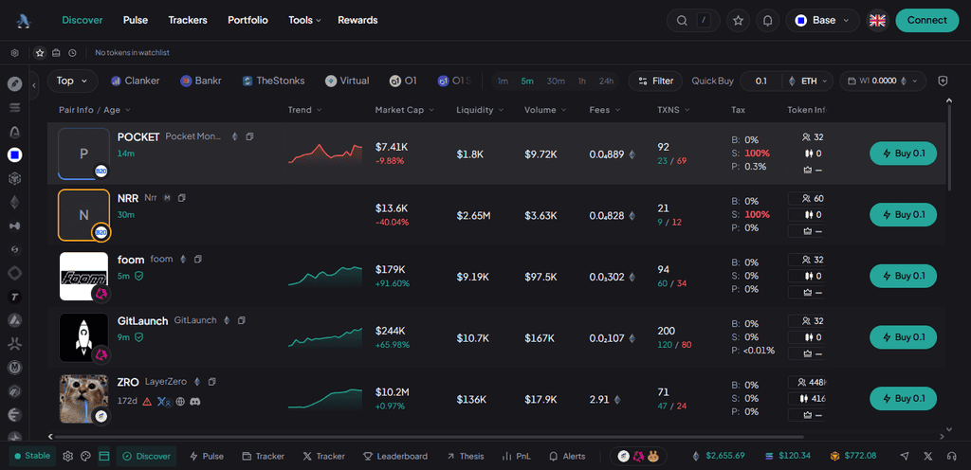This screenshot has height=470, width=971.
Task: Click Buy 0.1 for foom
Action: coord(903,276)
